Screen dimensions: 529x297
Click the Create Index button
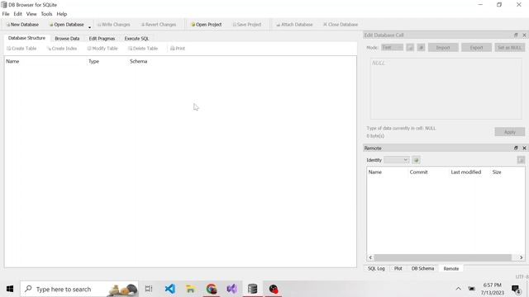pos(62,49)
